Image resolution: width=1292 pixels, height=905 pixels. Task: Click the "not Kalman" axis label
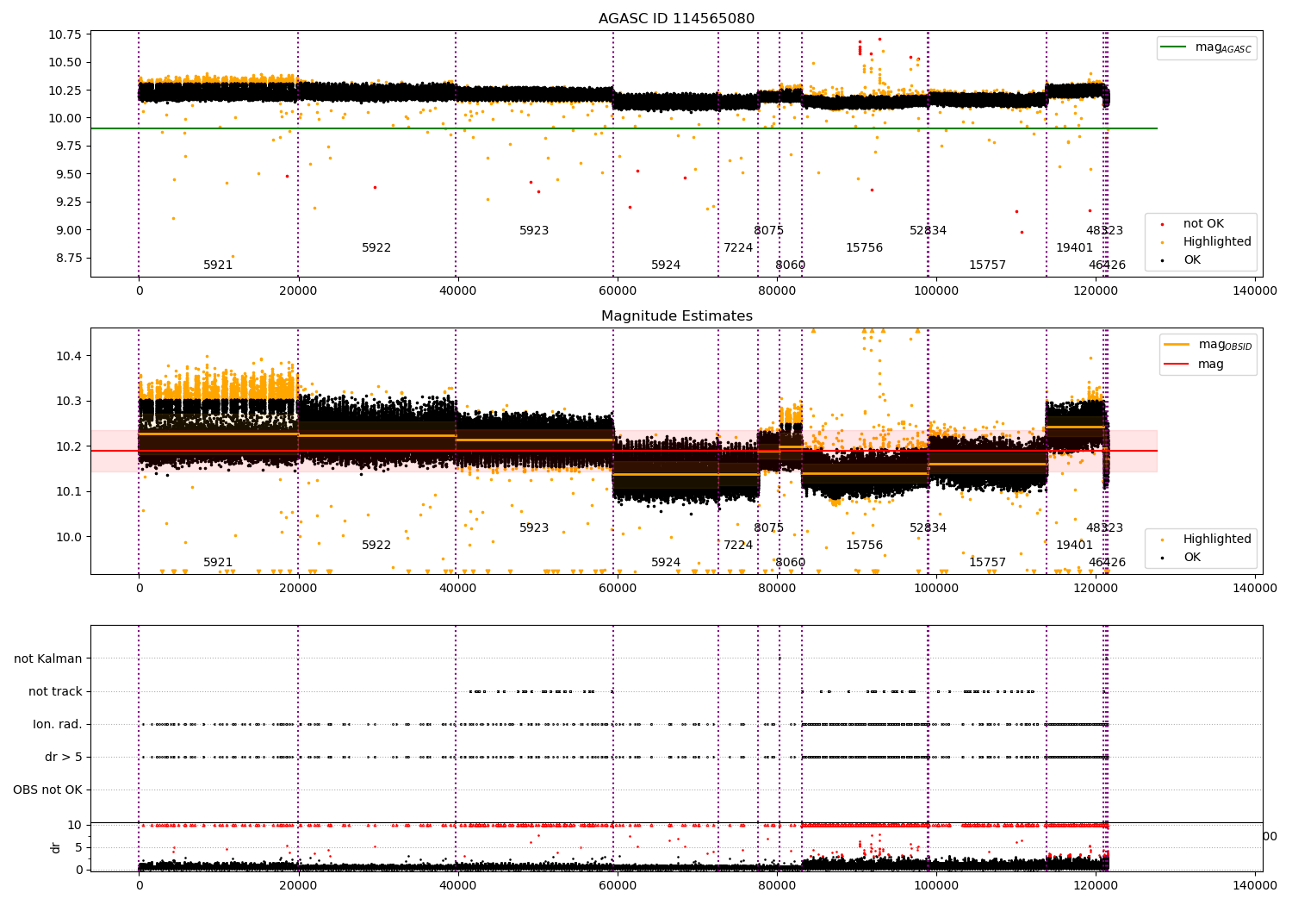click(48, 658)
